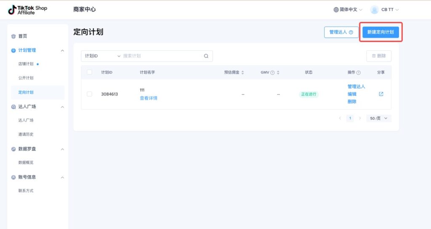Click the 编辑 link in plan row
The height and width of the screenshot is (229, 431).
pos(352,94)
